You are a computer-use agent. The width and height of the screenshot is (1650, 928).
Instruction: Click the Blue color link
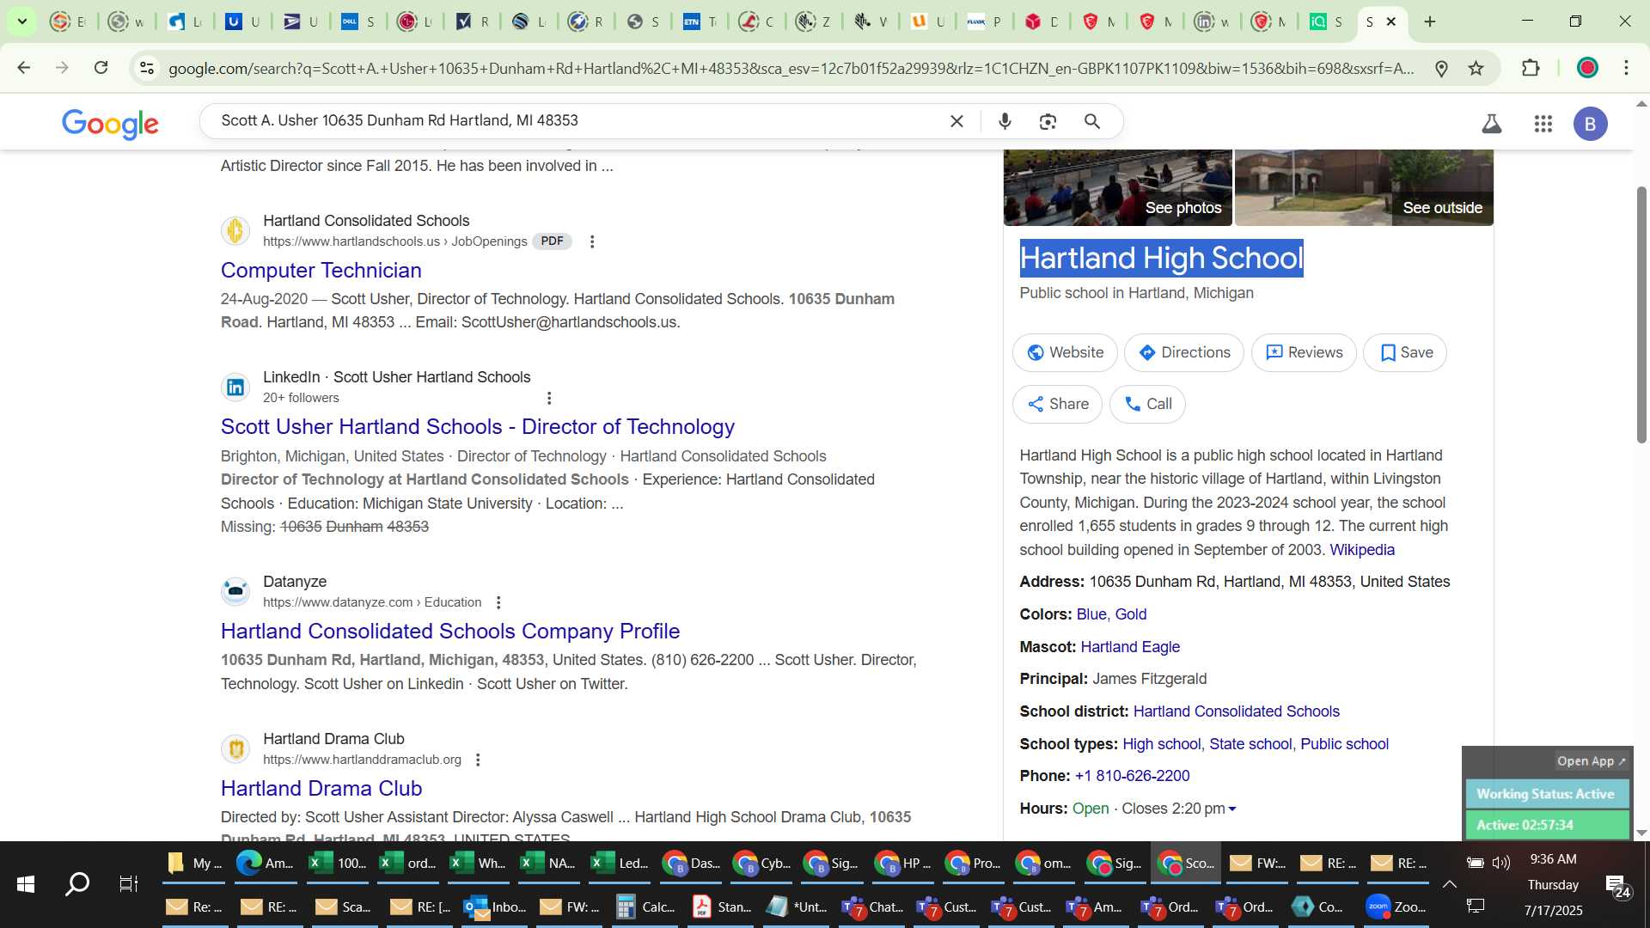pos(1091,614)
